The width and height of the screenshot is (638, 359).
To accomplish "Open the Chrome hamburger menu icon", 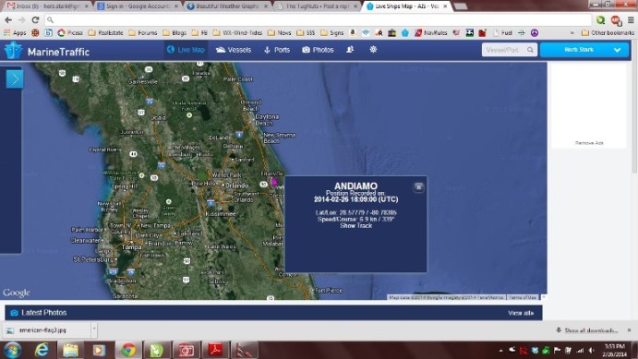I will pos(631,19).
